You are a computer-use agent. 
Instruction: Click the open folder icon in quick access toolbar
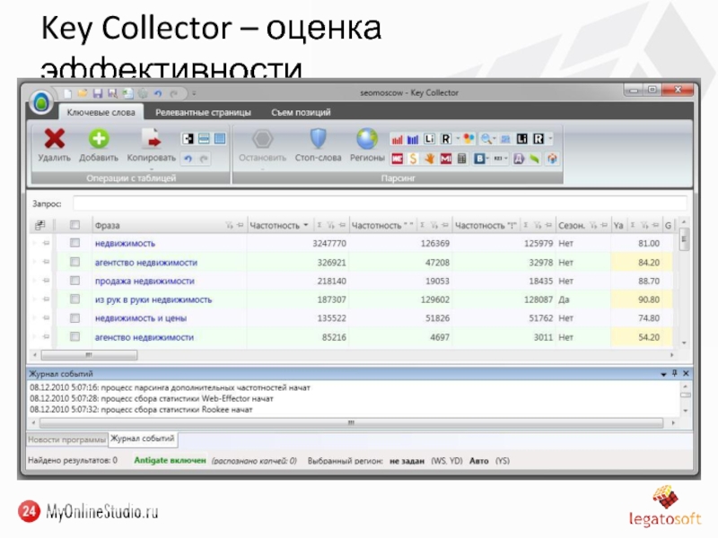(83, 94)
